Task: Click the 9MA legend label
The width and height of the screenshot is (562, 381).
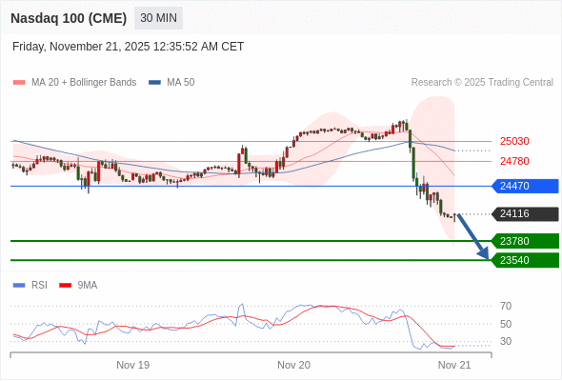Action: click(x=88, y=286)
